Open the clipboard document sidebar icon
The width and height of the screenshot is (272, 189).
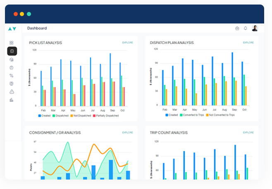pyautogui.click(x=12, y=68)
